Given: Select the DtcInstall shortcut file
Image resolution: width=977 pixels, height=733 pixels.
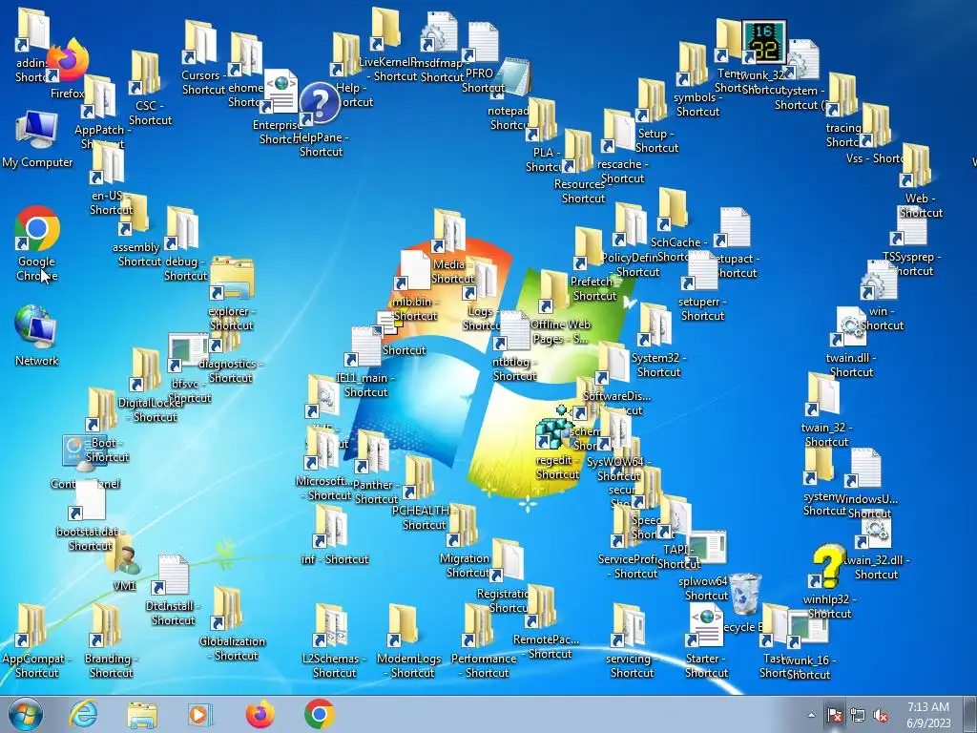Looking at the screenshot, I should click(170, 576).
